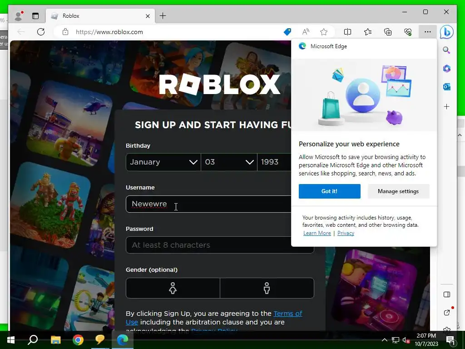
Task: Add this page to favorites star
Action: (x=324, y=32)
